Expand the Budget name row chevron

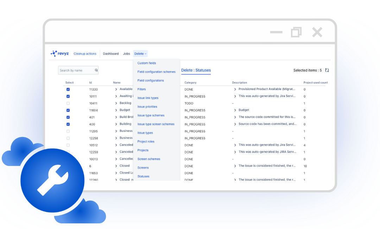coord(116,110)
